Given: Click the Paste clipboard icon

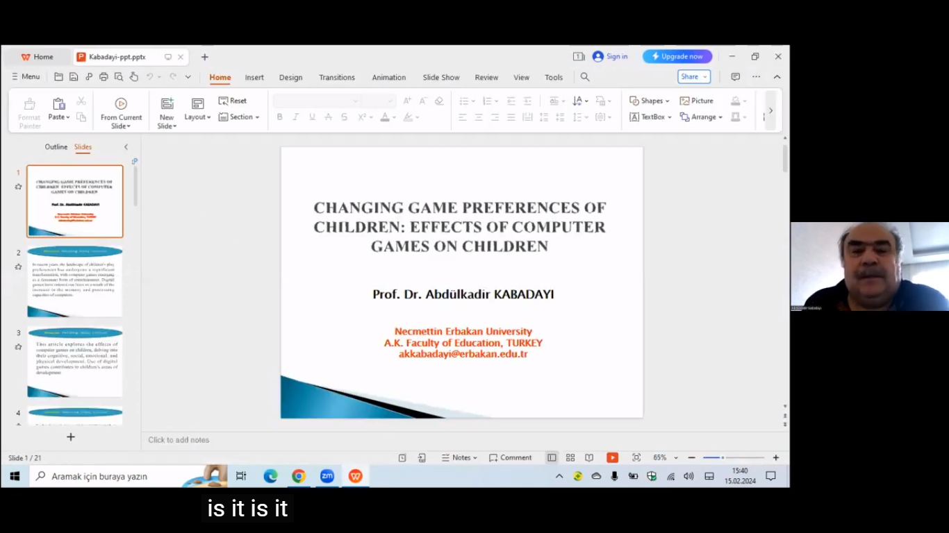Looking at the screenshot, I should pyautogui.click(x=59, y=103).
